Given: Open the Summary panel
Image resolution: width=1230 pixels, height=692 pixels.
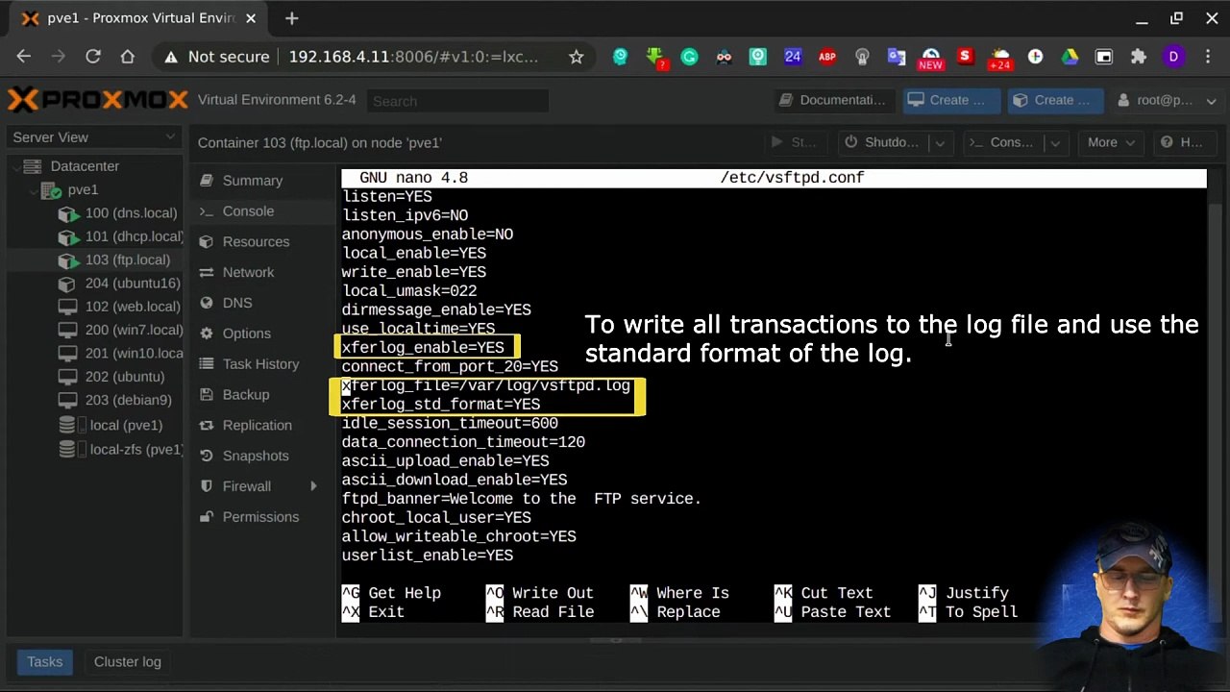Looking at the screenshot, I should (253, 180).
